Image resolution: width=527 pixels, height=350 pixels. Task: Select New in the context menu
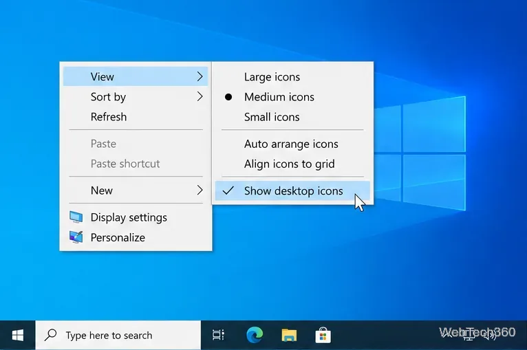[x=136, y=190]
